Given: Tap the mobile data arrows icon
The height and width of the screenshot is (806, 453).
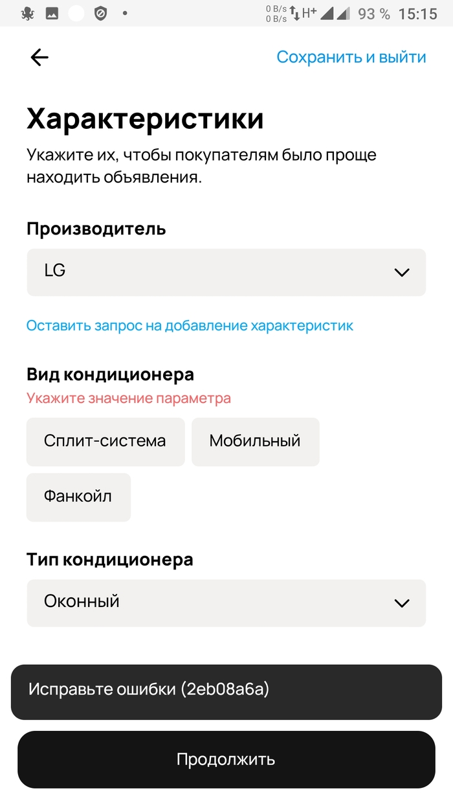Looking at the screenshot, I should click(x=294, y=13).
